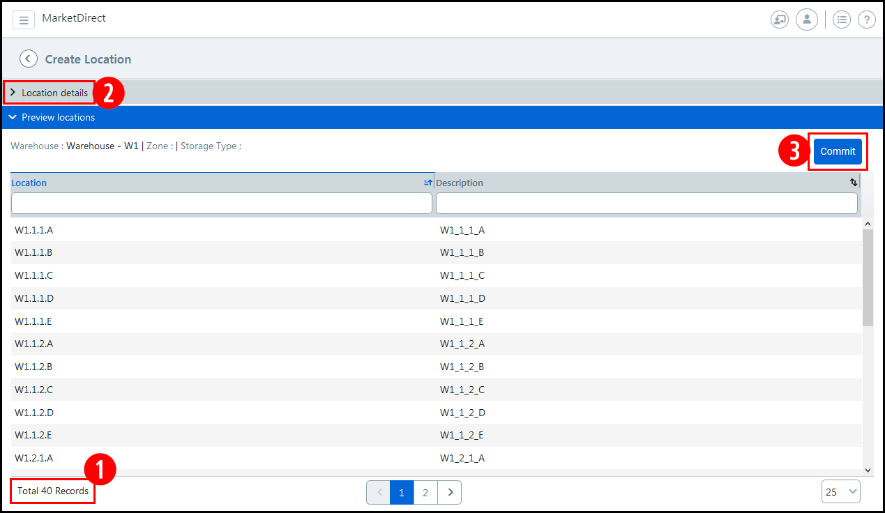Open the user profile icon

(x=806, y=20)
